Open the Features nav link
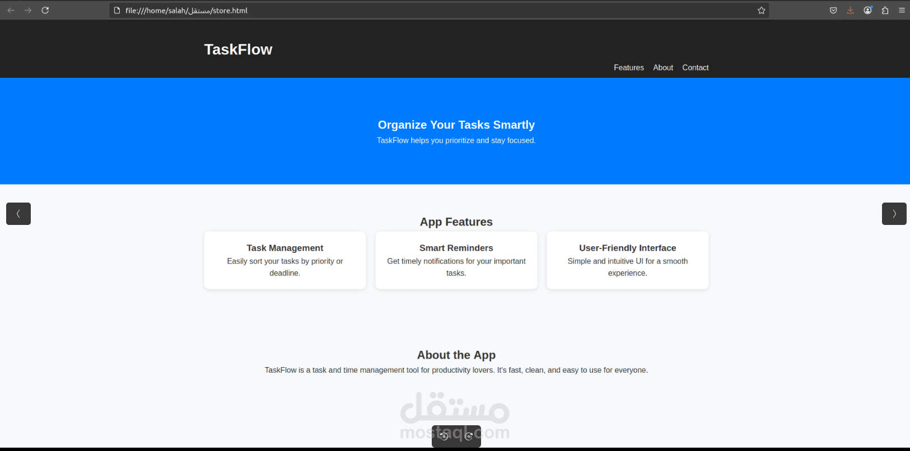The width and height of the screenshot is (910, 451). (629, 68)
